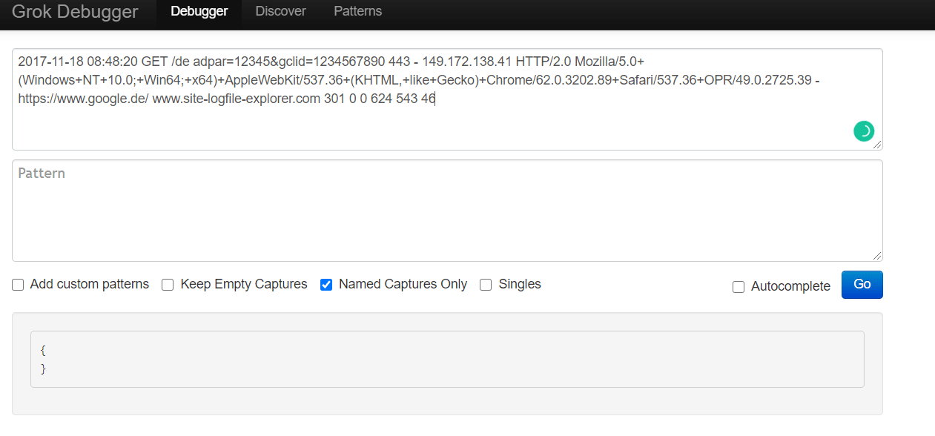The image size is (935, 436).
Task: Click the closing brace in the output
Action: click(44, 368)
